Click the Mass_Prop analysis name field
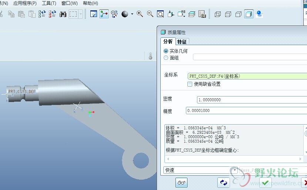This screenshot has height=190, width=307. click(273, 170)
